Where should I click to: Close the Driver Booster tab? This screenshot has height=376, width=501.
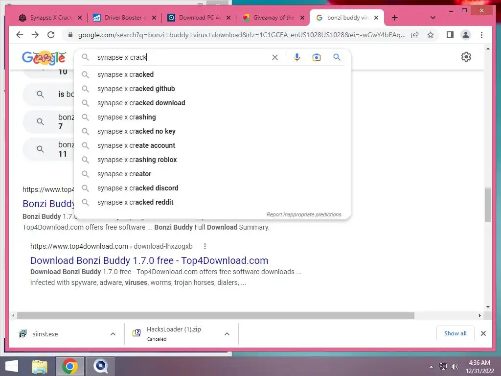tap(154, 18)
